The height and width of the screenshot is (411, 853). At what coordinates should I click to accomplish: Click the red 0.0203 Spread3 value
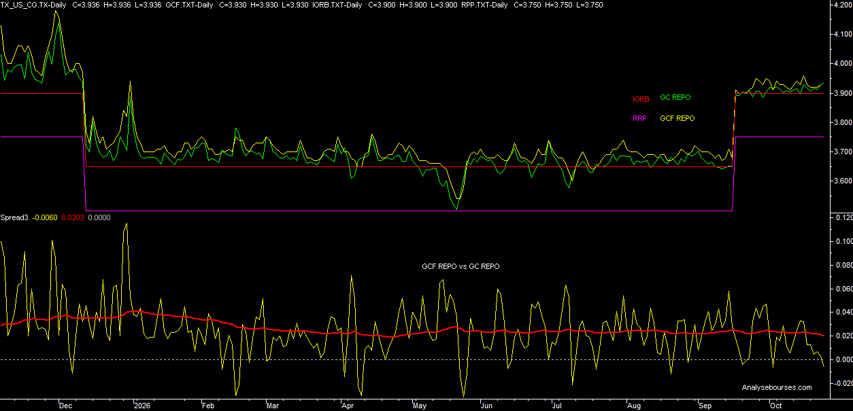(x=73, y=218)
